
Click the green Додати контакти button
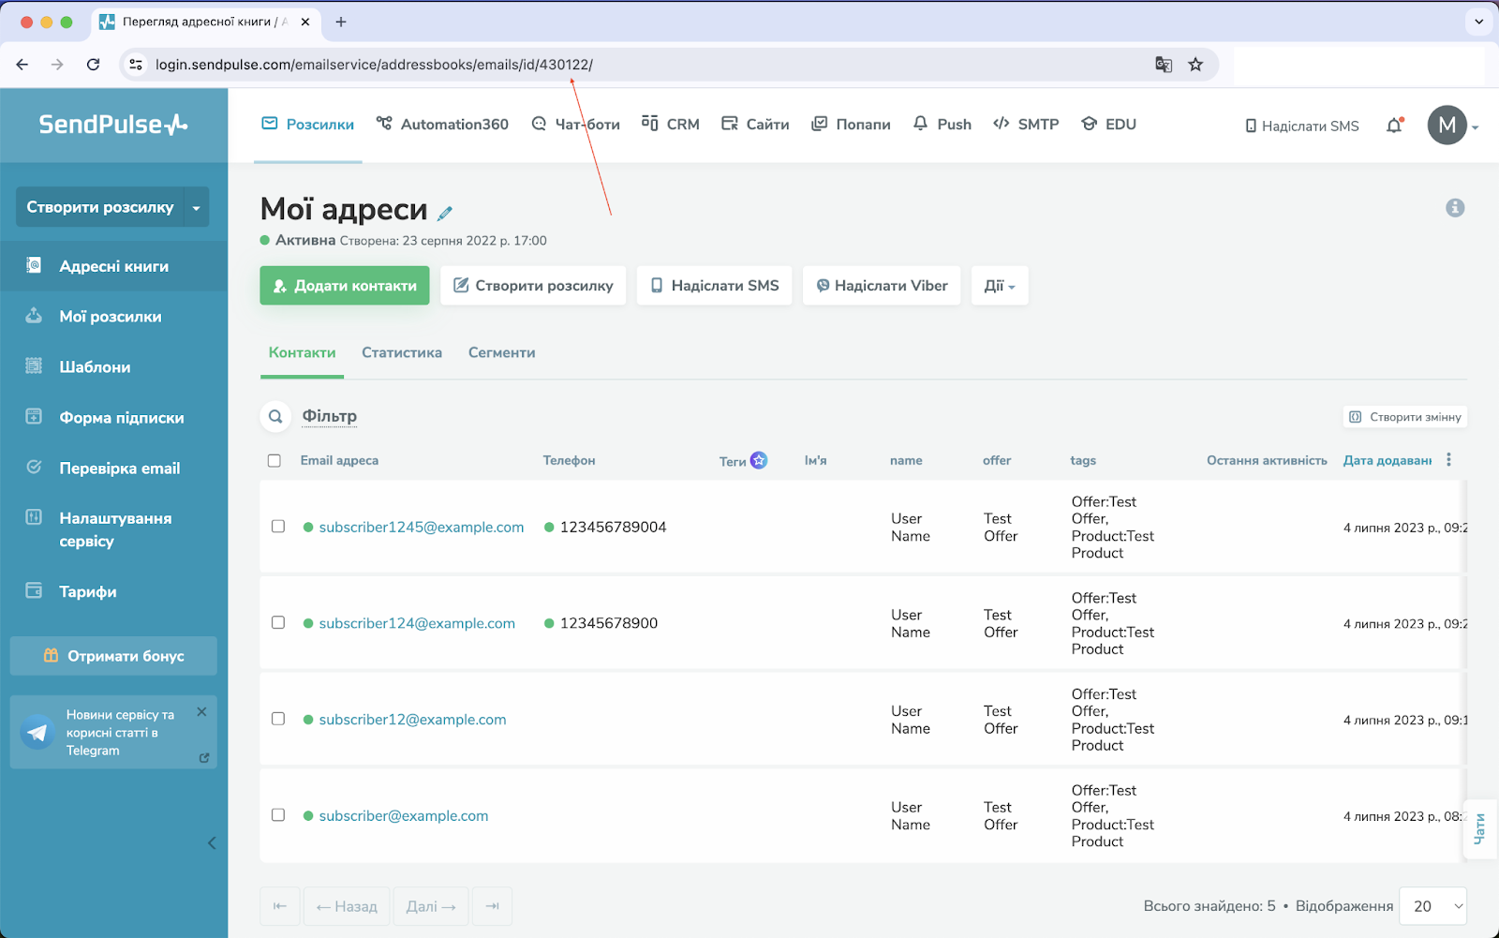(345, 286)
